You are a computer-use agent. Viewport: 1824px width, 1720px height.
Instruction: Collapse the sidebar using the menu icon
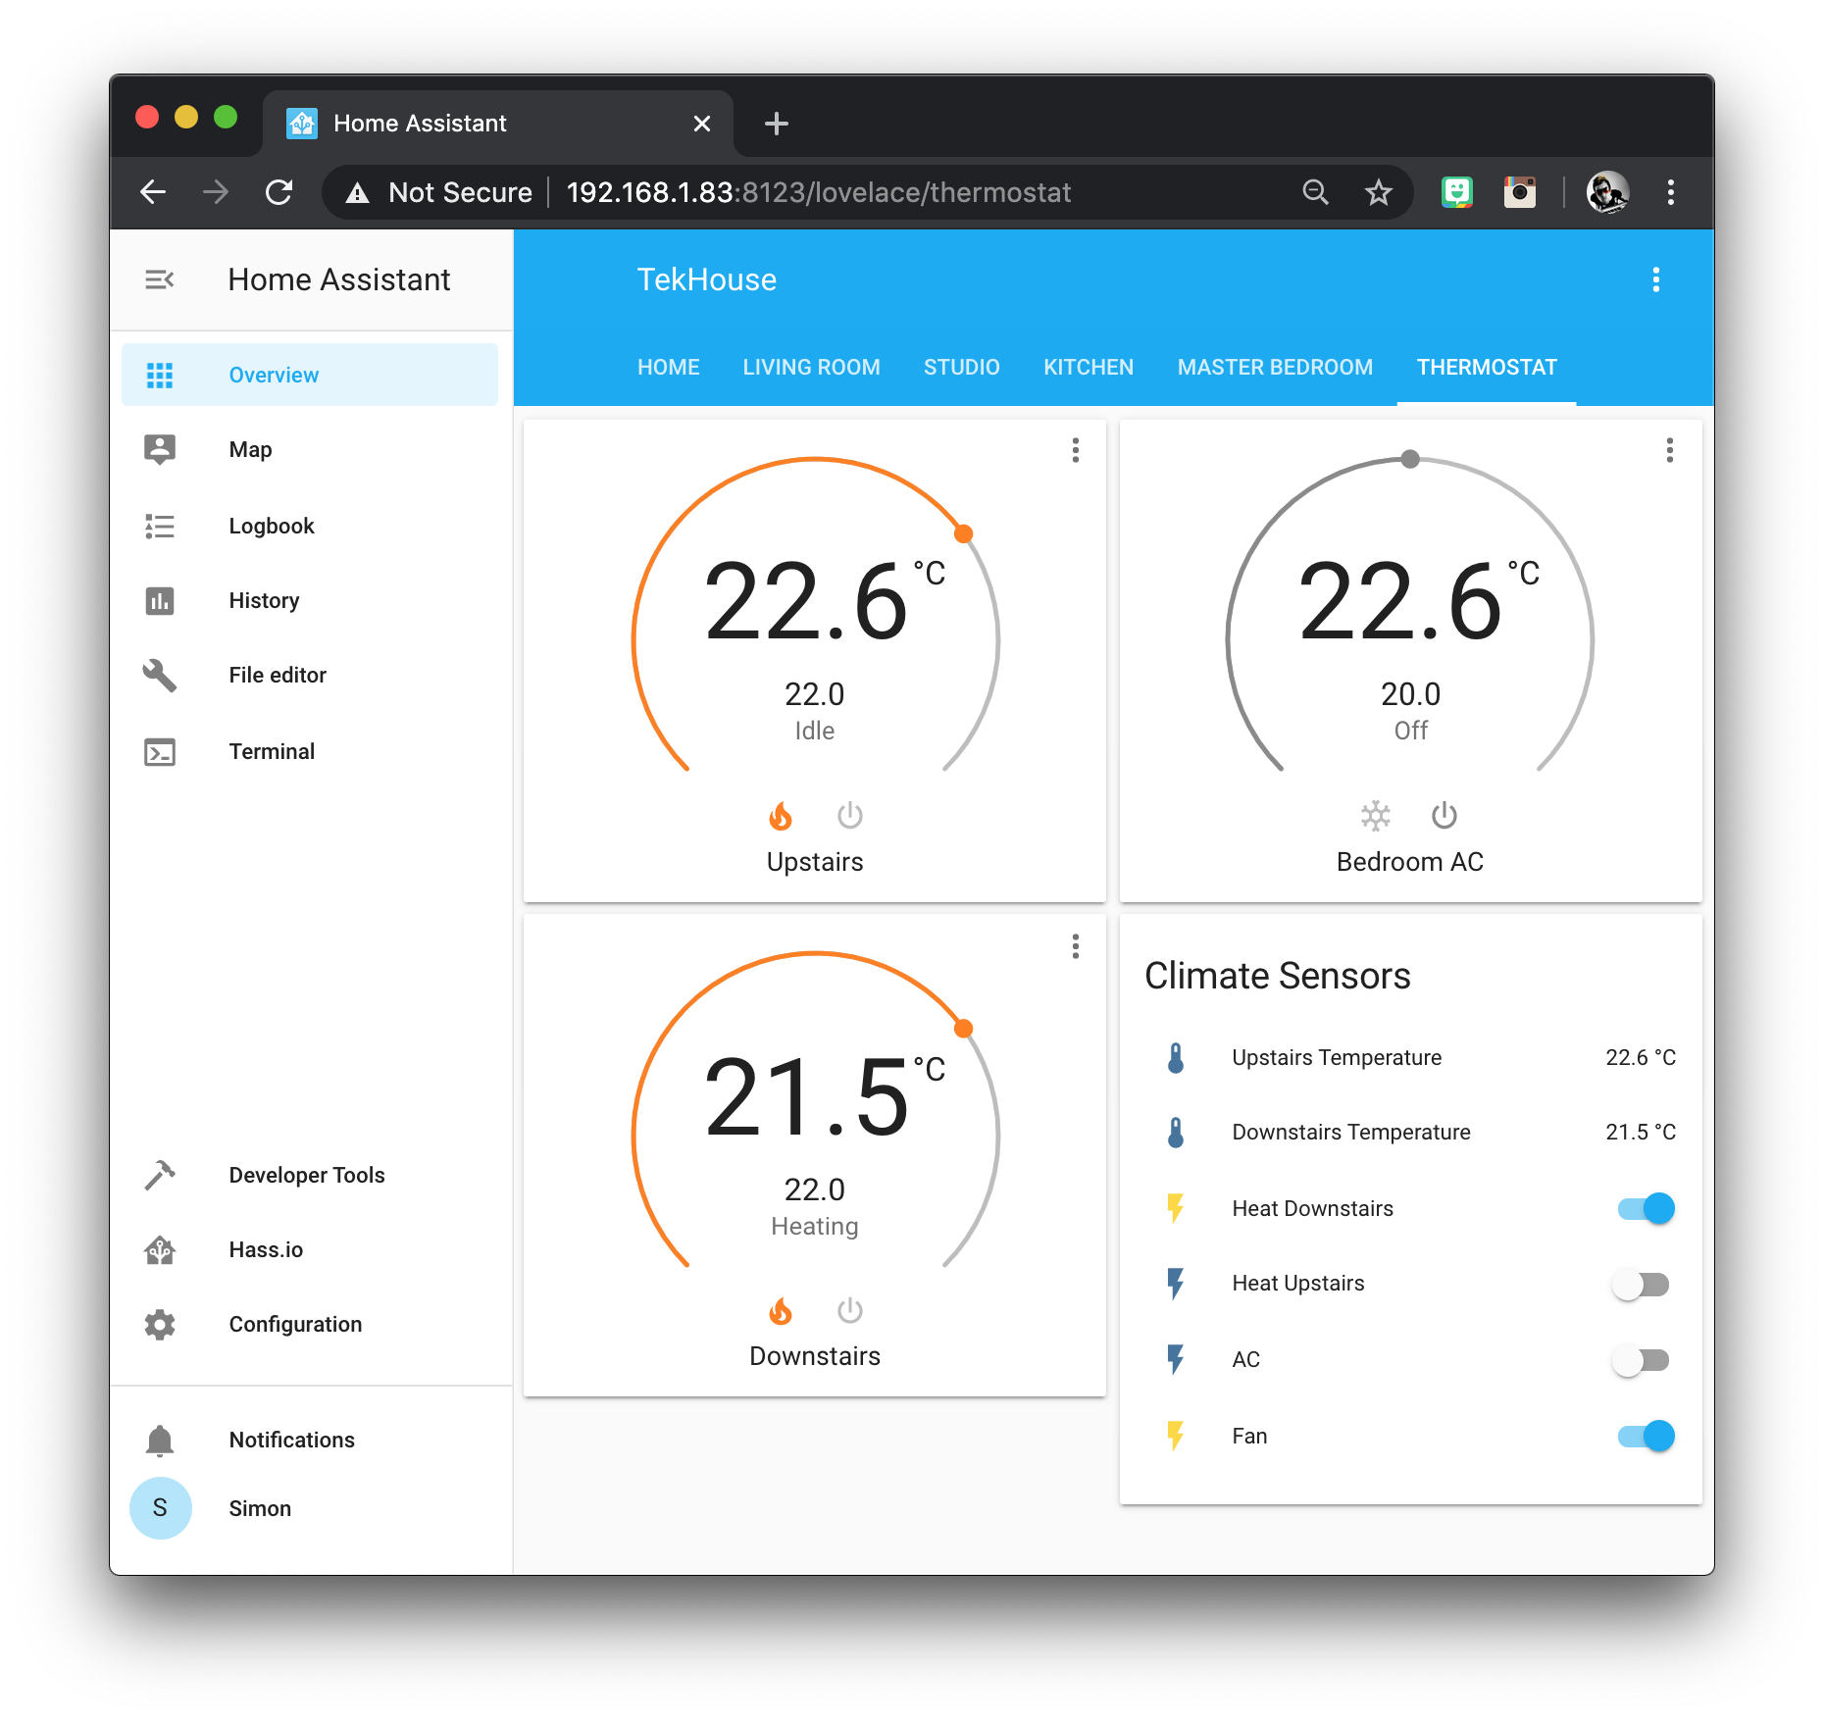tap(159, 280)
